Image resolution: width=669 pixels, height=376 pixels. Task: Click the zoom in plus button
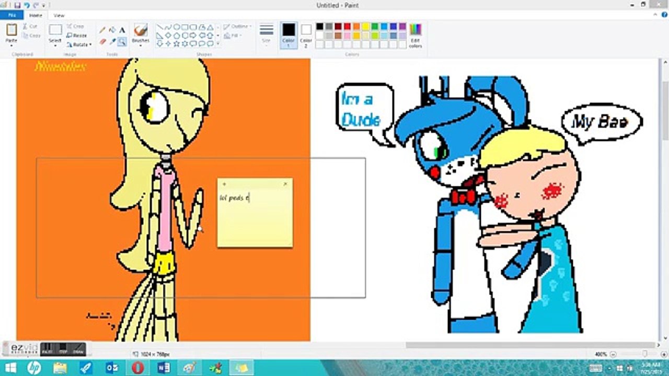[x=664, y=354]
